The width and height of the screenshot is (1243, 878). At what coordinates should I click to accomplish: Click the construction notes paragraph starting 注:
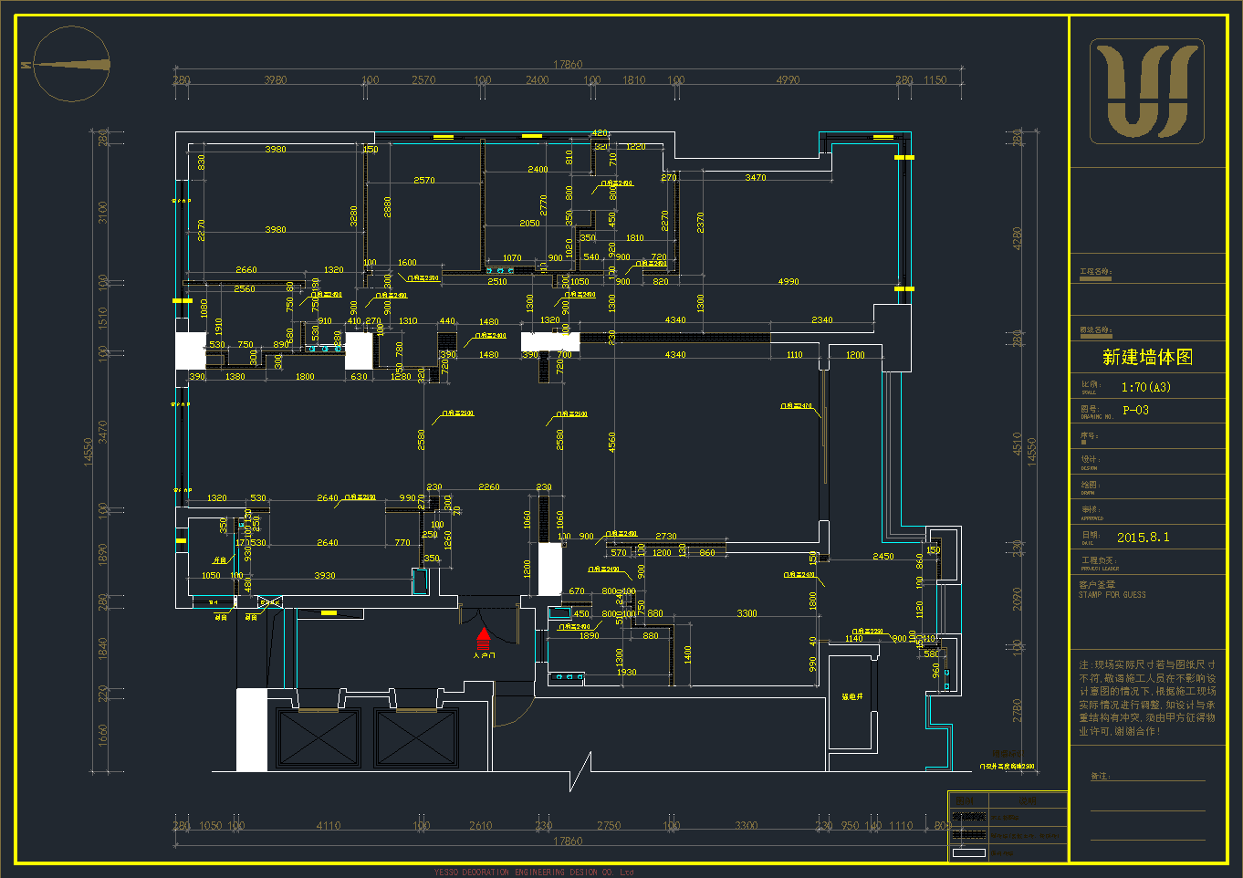pos(1147,698)
